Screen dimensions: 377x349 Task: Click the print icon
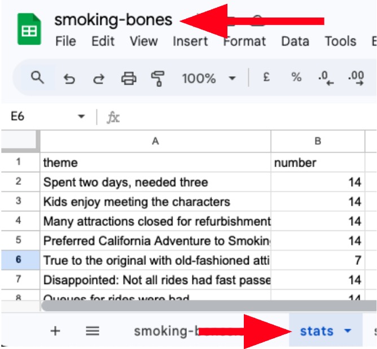[x=129, y=78]
